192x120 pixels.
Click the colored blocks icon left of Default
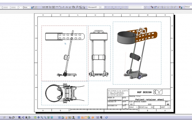[180, 7]
